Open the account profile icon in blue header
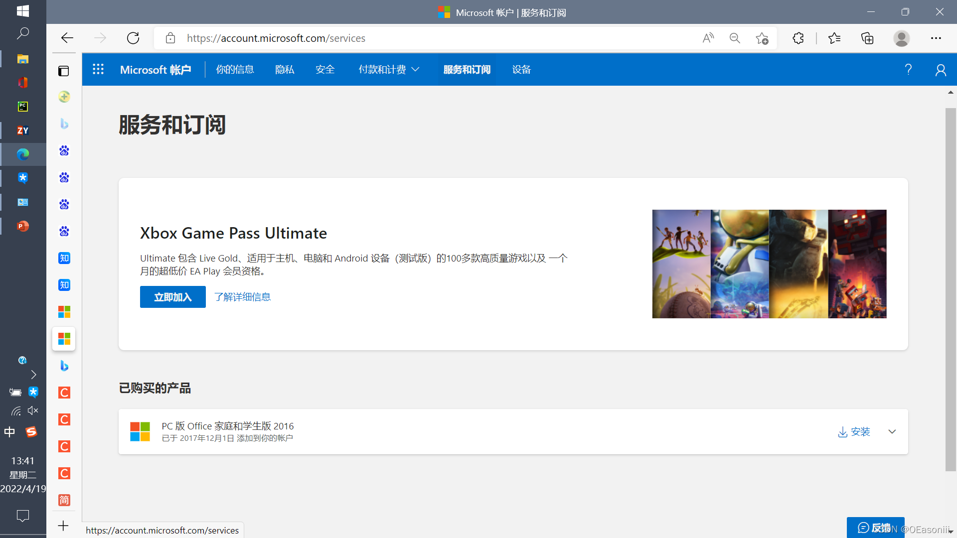 [x=941, y=70]
